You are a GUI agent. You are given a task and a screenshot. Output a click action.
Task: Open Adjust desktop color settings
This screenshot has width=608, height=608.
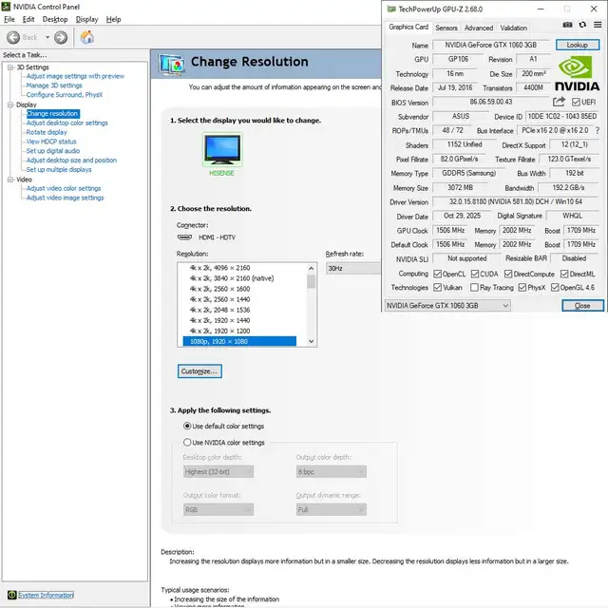[x=67, y=123]
